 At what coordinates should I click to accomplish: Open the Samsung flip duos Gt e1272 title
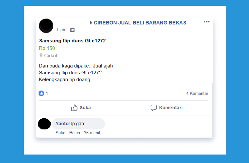click(x=73, y=41)
